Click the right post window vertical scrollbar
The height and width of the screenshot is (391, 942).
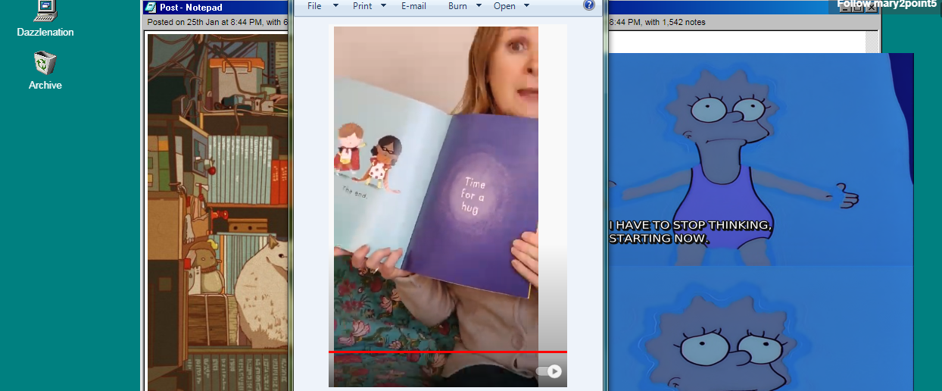tap(873, 42)
